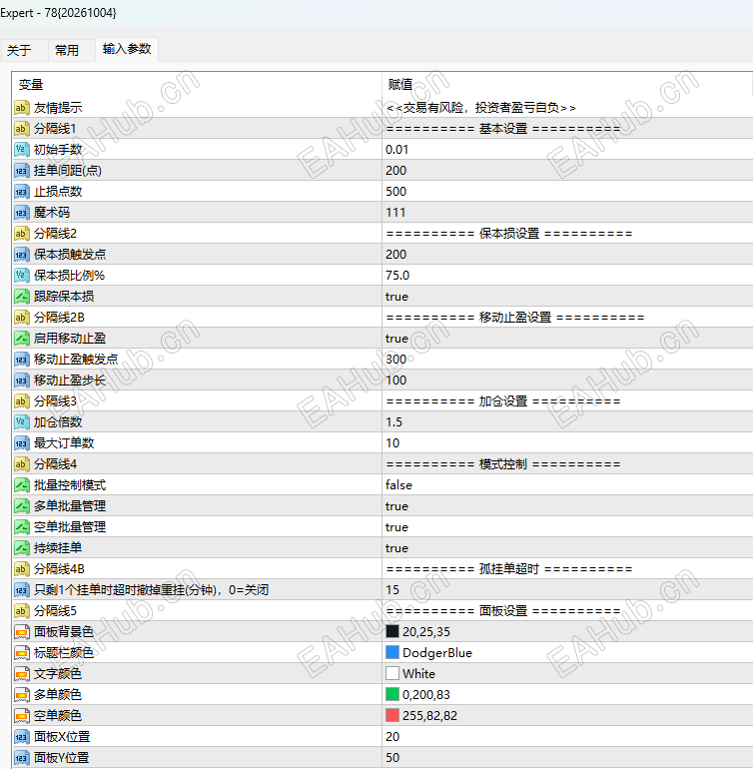The image size is (753, 769).
Task: Click bool icon beside 批量控制模式
Action: coord(22,485)
